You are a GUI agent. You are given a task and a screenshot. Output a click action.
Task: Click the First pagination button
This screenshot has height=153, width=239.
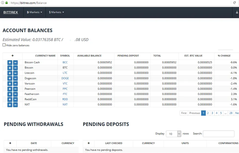click(x=184, y=113)
